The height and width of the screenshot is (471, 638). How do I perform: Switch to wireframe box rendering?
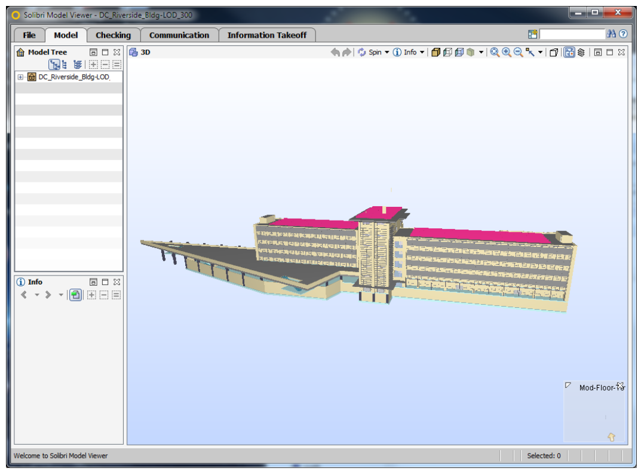point(447,52)
